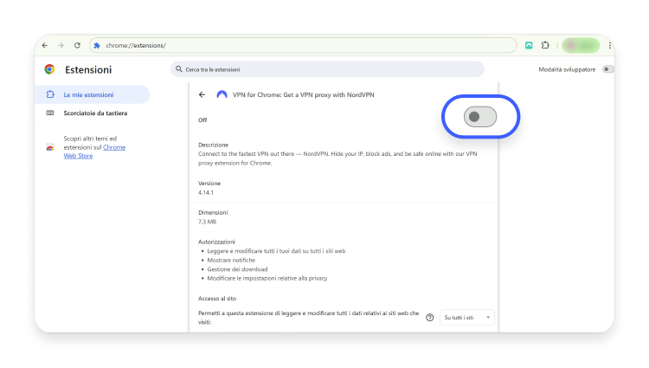Follow the Chrome Web Store link
The height and width of the screenshot is (368, 649).
coord(94,152)
